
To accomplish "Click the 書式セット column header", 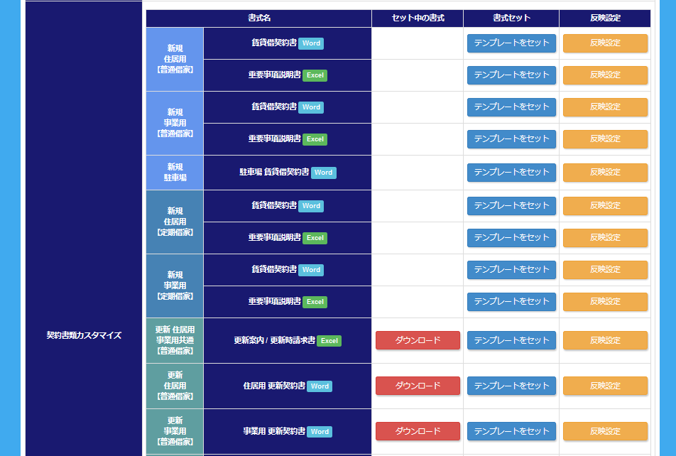I will click(511, 18).
